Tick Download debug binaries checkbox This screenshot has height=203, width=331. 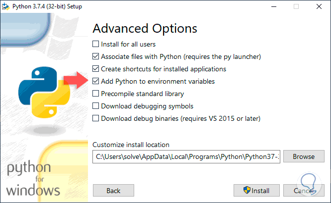tap(96, 118)
